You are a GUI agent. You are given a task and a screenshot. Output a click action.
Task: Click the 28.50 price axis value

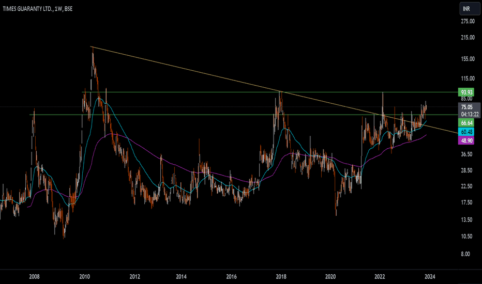(466, 170)
